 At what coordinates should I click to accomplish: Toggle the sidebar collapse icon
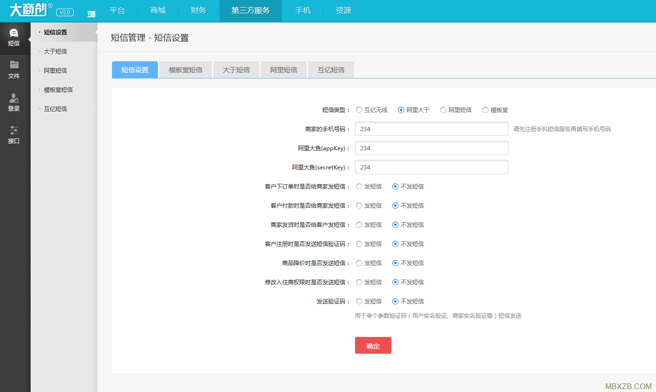(91, 14)
